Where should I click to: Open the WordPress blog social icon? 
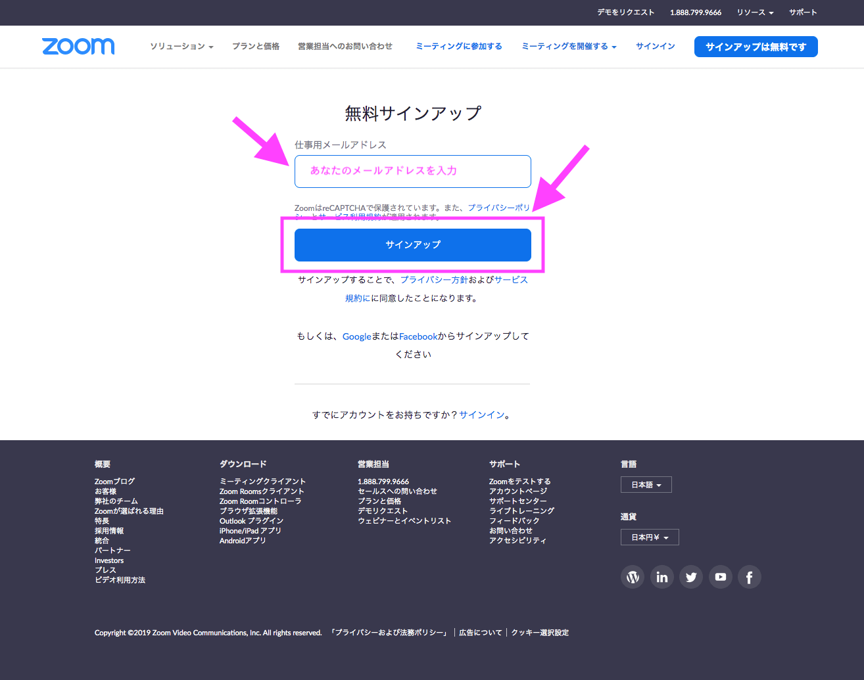[633, 577]
